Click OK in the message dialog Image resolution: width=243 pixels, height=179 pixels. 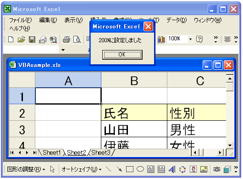click(x=122, y=55)
